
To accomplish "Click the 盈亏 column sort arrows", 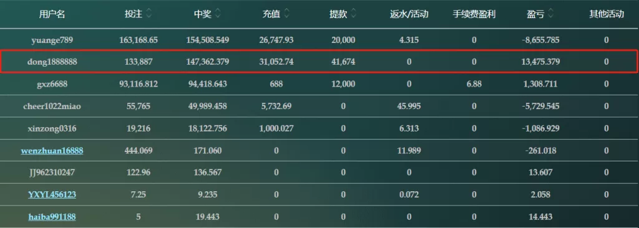I will tap(550, 14).
